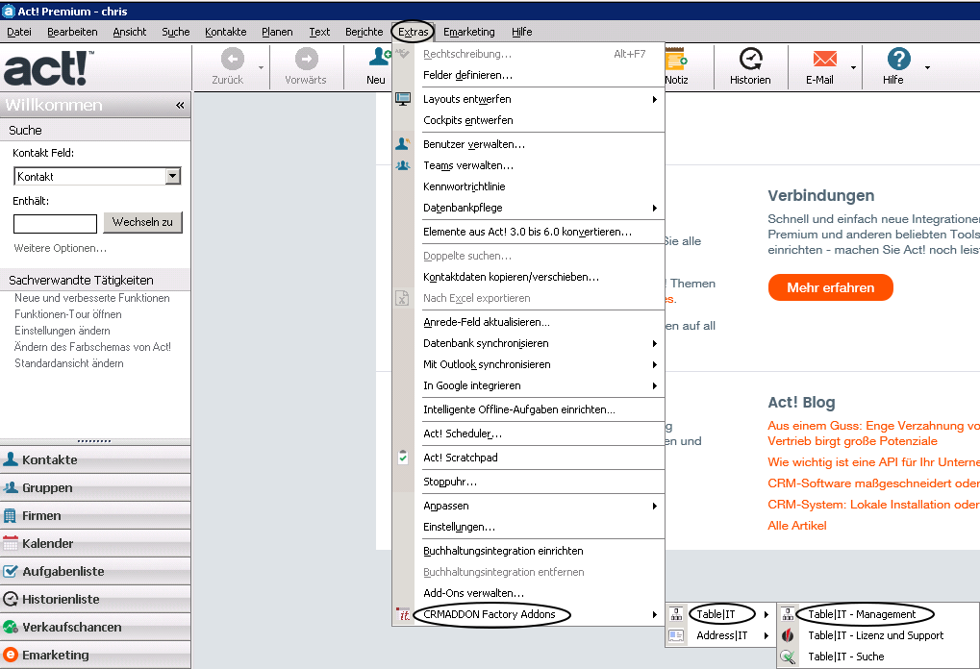980x669 pixels.
Task: Expand the Anpassen submenu
Action: pyautogui.click(x=654, y=506)
